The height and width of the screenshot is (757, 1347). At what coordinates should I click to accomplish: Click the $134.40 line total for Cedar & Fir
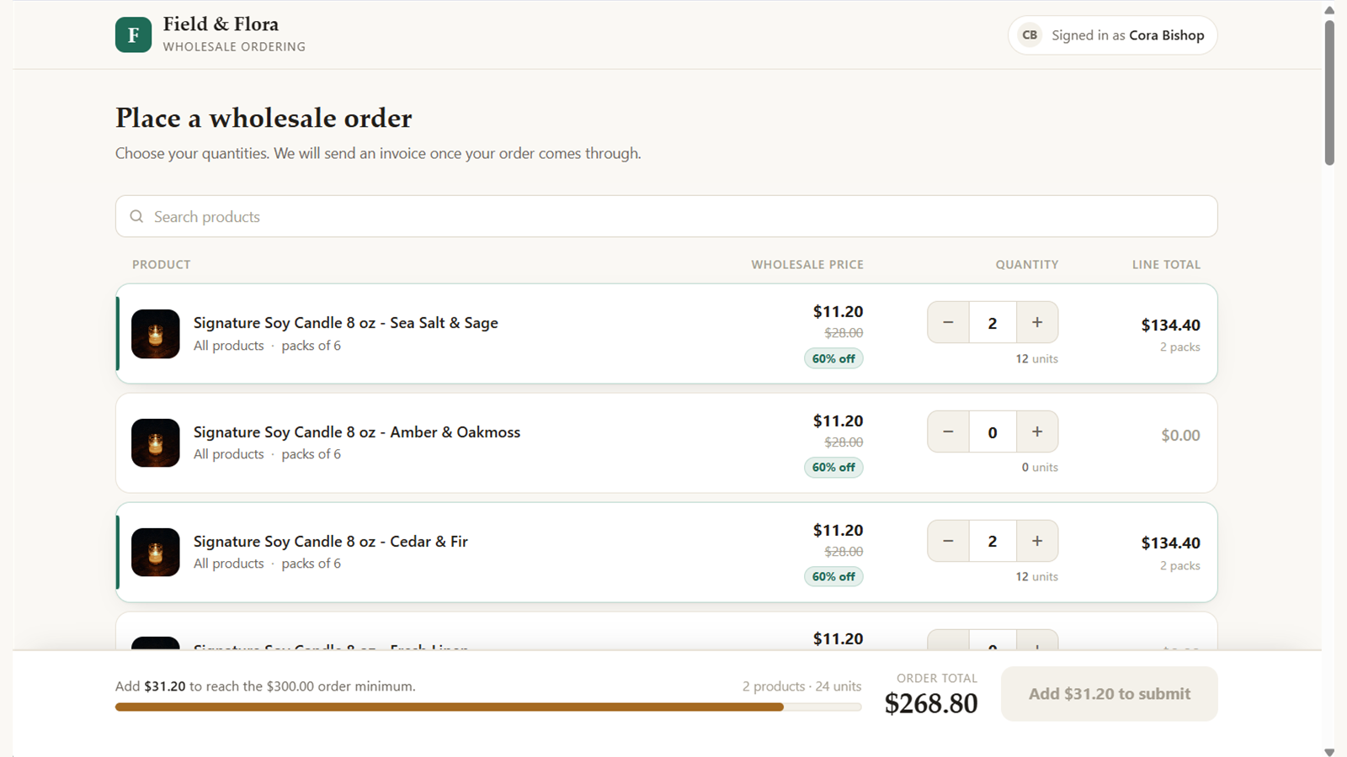click(x=1171, y=543)
